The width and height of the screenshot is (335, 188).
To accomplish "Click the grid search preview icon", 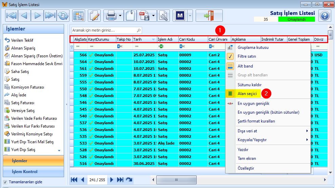I will coord(79,16).
